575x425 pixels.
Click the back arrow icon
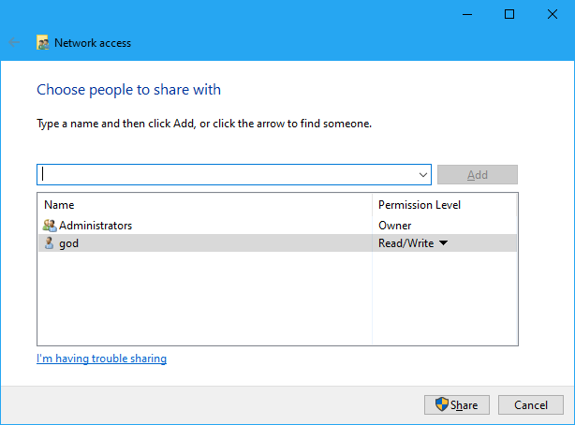pos(14,42)
